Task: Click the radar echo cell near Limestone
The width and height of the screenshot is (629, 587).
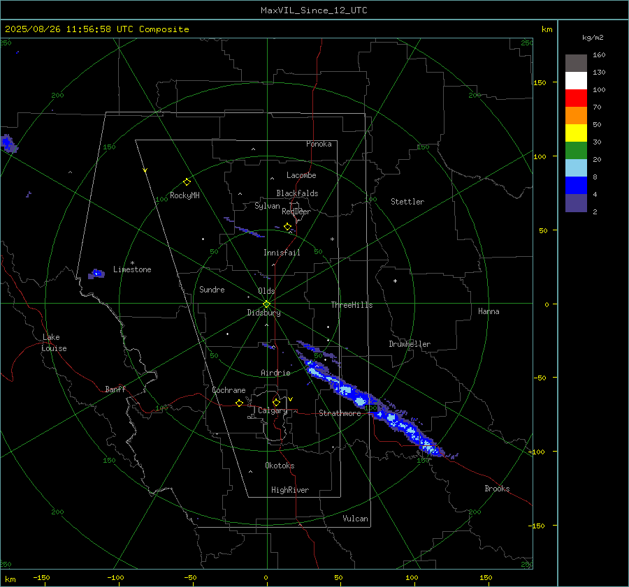Action: (x=96, y=274)
